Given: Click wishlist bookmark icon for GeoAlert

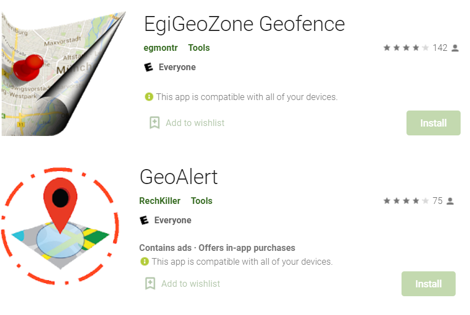Looking at the screenshot, I should click(150, 283).
